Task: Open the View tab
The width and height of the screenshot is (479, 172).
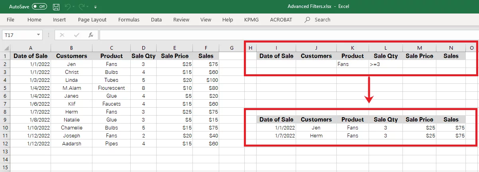Action: 206,19
